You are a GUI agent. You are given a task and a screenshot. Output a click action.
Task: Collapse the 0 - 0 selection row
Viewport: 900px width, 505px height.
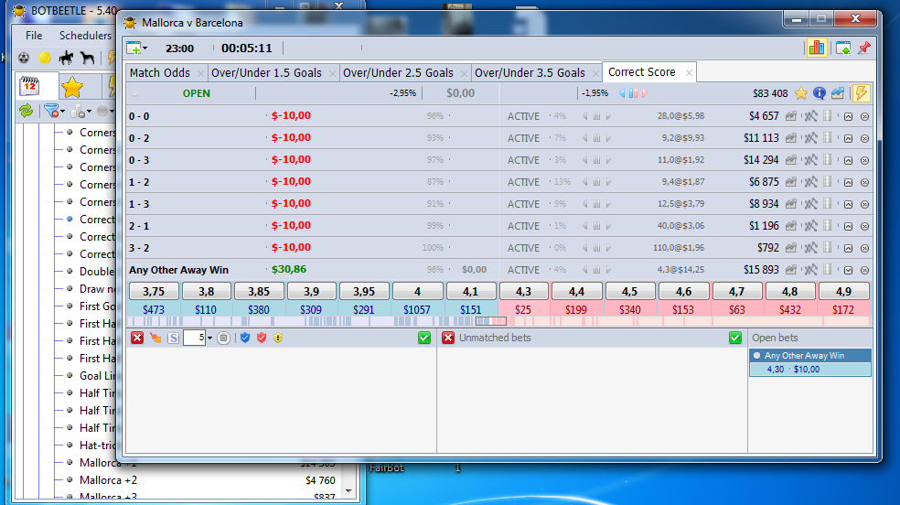[x=849, y=116]
